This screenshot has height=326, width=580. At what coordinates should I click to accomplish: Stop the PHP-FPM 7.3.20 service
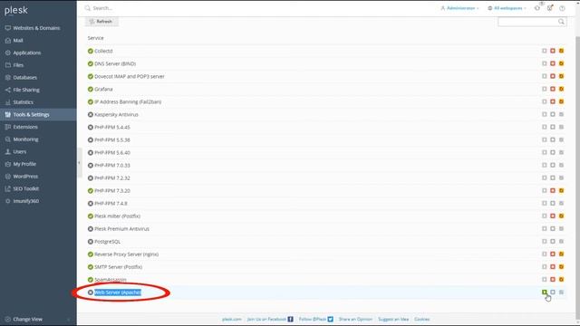pyautogui.click(x=553, y=191)
